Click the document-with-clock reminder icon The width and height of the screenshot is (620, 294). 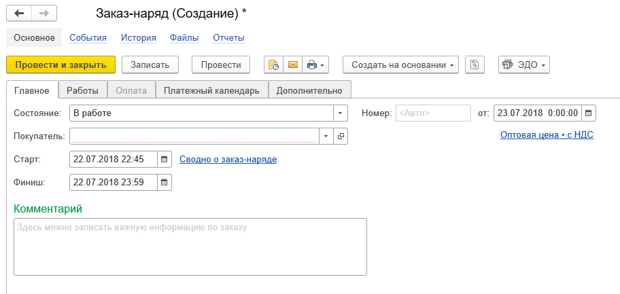point(274,65)
